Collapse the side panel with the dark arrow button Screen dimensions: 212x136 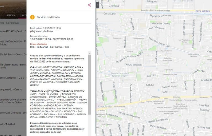pyautogui.click(x=97, y=5)
